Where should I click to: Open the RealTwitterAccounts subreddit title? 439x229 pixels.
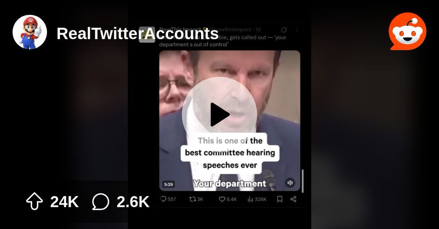[x=137, y=34]
